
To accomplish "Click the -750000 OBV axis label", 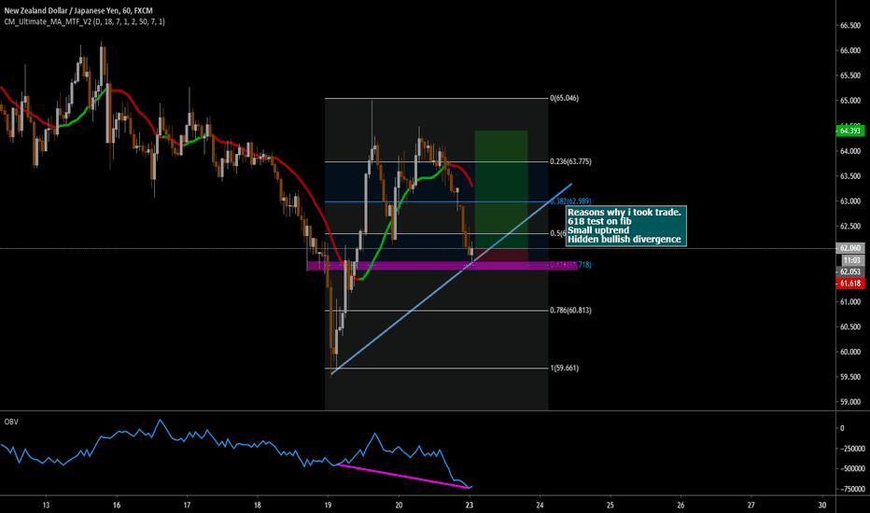I will (851, 489).
